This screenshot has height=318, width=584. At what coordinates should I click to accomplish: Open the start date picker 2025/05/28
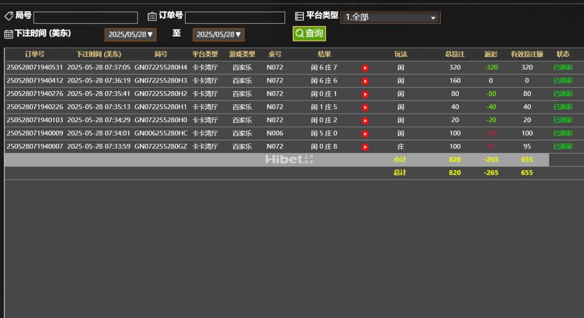coord(130,34)
